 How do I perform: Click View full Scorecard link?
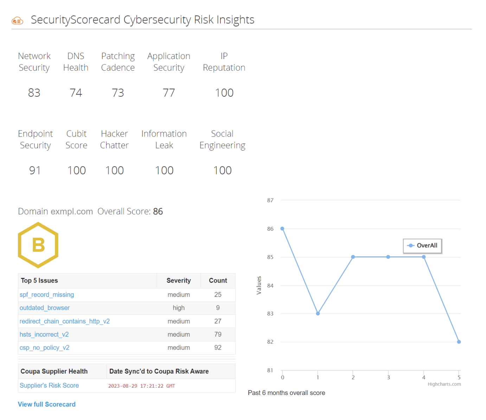click(47, 404)
